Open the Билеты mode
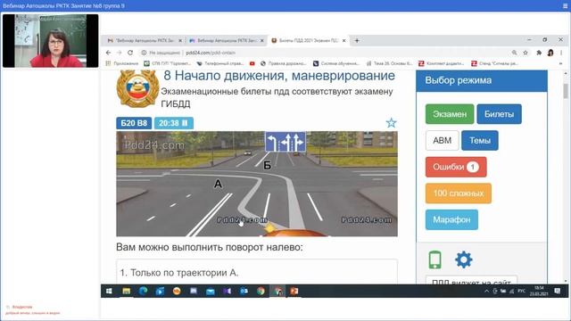The image size is (571, 321). coord(499,114)
